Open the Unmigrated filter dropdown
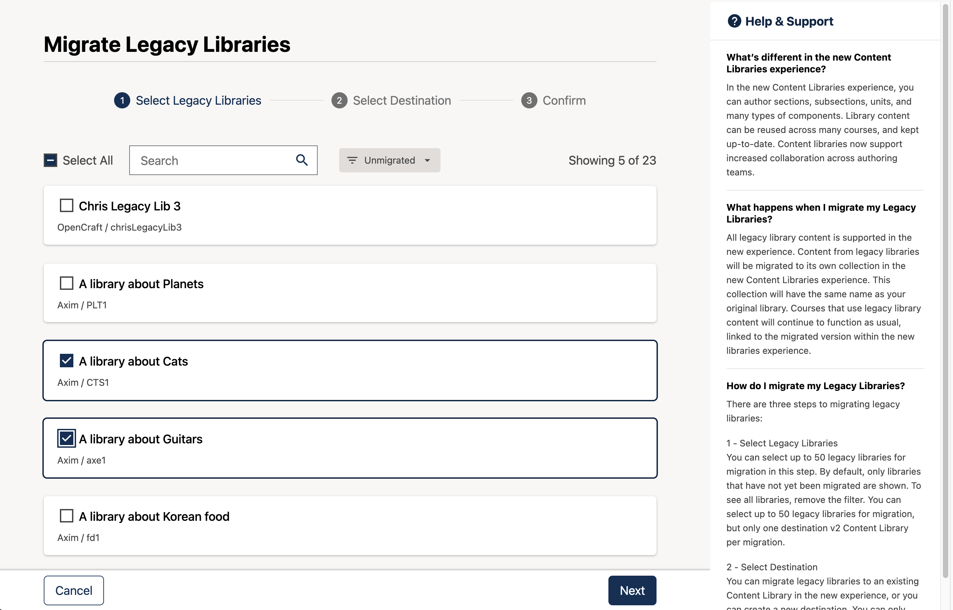This screenshot has width=953, height=610. click(390, 160)
